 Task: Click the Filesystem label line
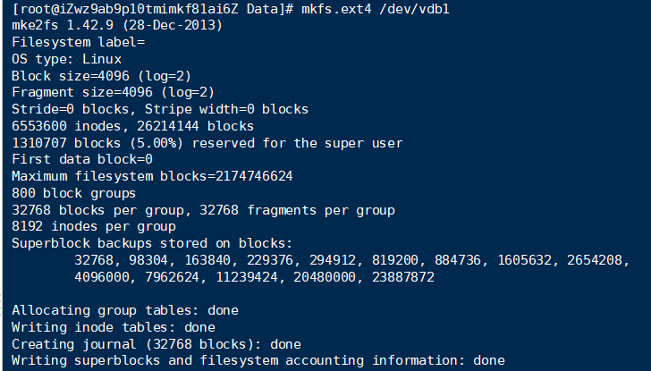point(79,42)
